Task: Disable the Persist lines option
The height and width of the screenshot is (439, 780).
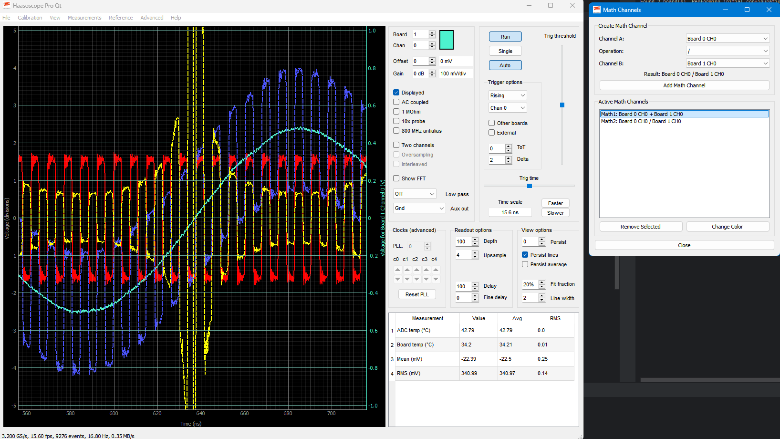Action: coord(525,255)
